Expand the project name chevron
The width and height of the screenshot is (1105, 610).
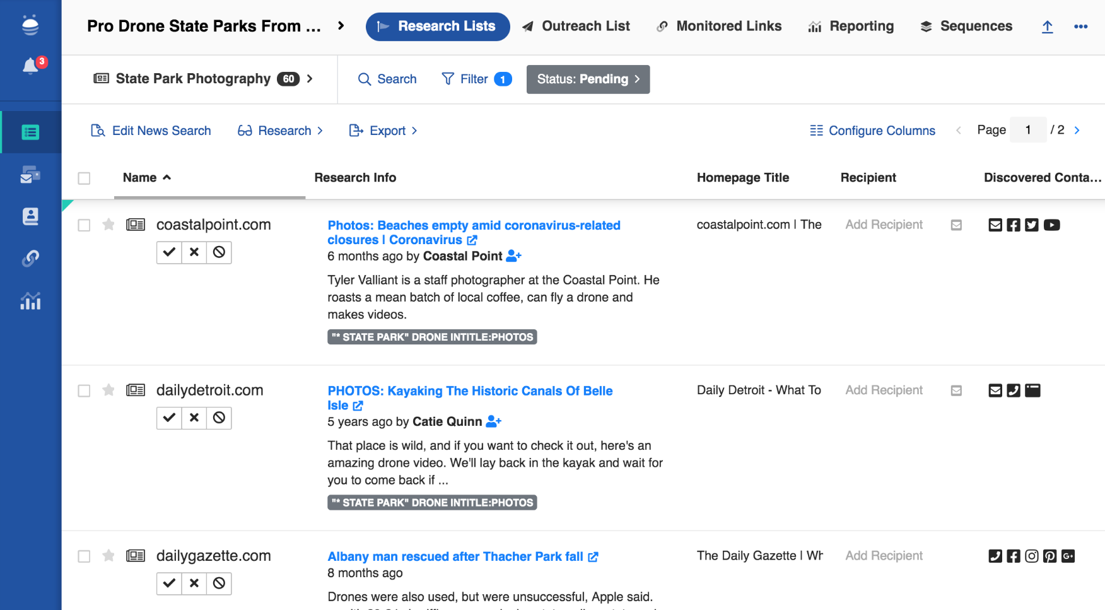(341, 26)
